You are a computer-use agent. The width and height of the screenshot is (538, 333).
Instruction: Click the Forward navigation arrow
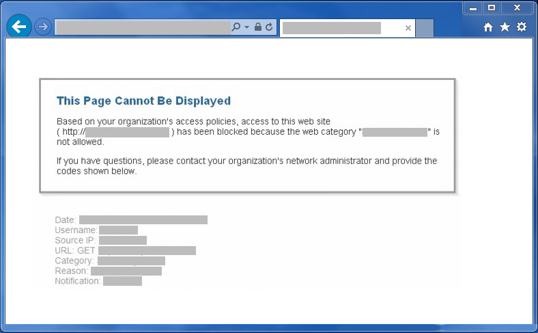(x=43, y=27)
